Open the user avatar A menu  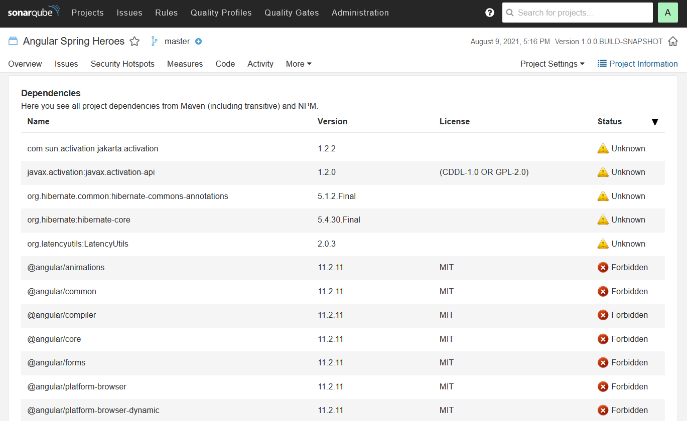coord(667,13)
